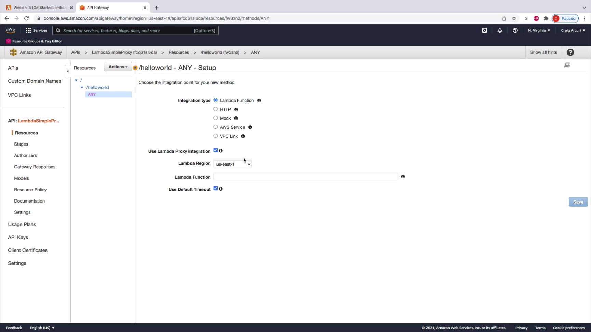Open Authorizers in the API menu
Screen dimensions: 591x332
[x=25, y=155]
